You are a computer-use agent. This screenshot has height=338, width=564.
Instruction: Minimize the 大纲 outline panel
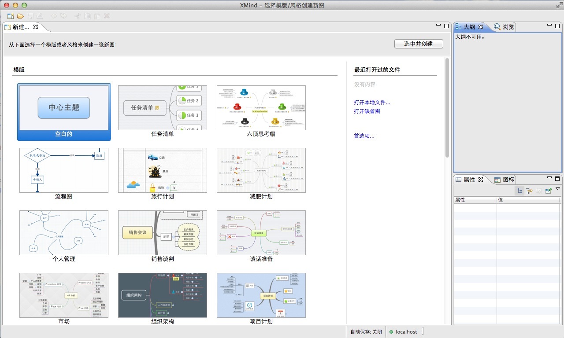coord(549,25)
